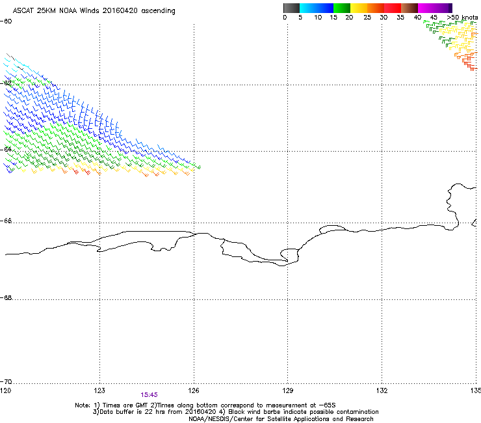Click the purple 15:45 time stamp

149,395
